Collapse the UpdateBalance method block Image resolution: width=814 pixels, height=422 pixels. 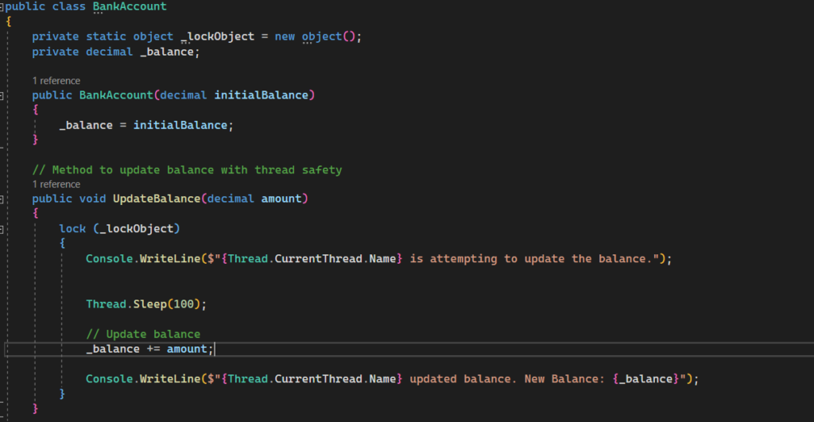pyautogui.click(x=2, y=199)
